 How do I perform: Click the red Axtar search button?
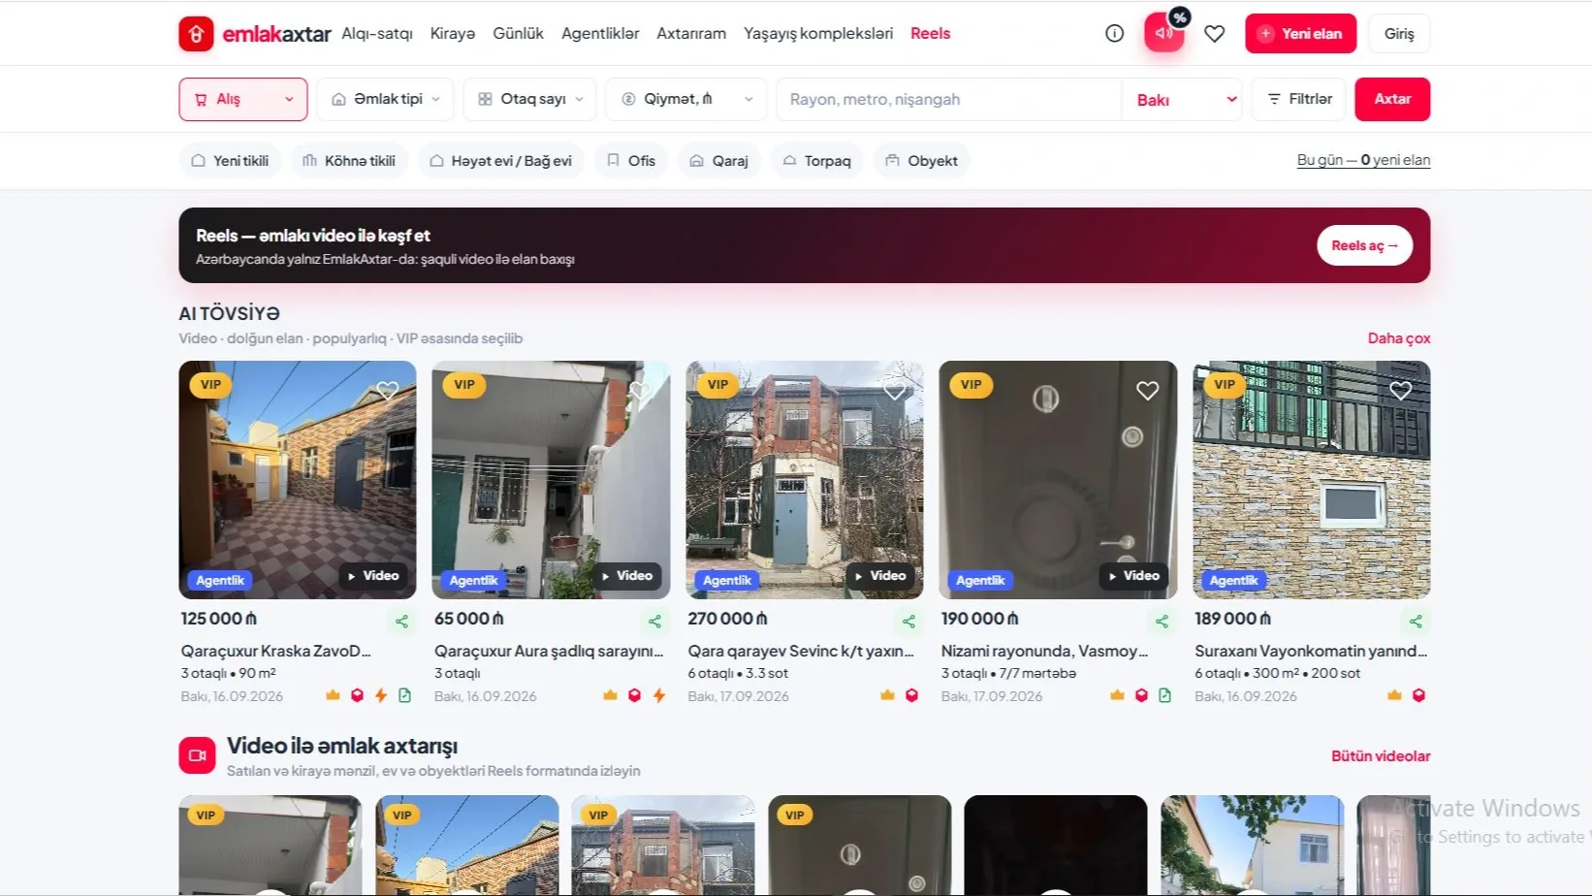1392,99
